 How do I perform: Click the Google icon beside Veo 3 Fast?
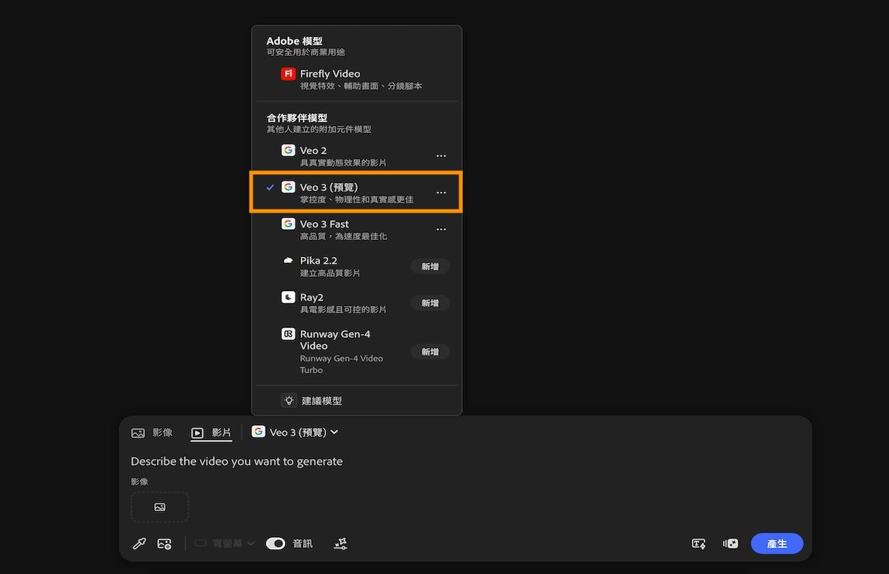pos(288,224)
